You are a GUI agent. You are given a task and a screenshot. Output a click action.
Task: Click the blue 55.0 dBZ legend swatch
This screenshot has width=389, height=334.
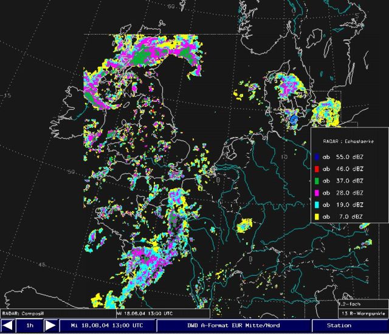point(317,156)
